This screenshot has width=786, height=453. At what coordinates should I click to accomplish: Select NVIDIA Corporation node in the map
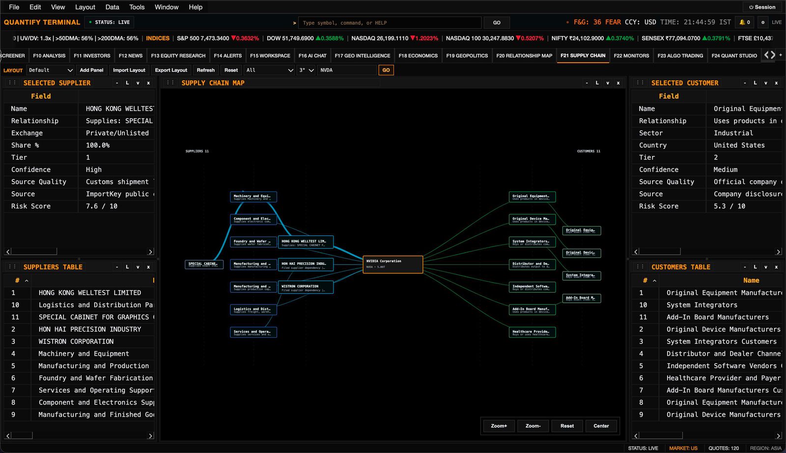[393, 264]
